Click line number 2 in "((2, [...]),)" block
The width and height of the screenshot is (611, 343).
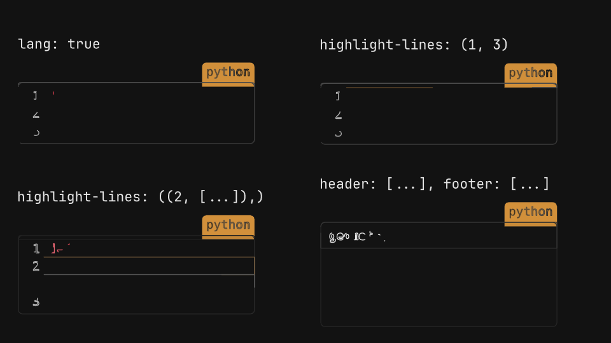point(36,266)
